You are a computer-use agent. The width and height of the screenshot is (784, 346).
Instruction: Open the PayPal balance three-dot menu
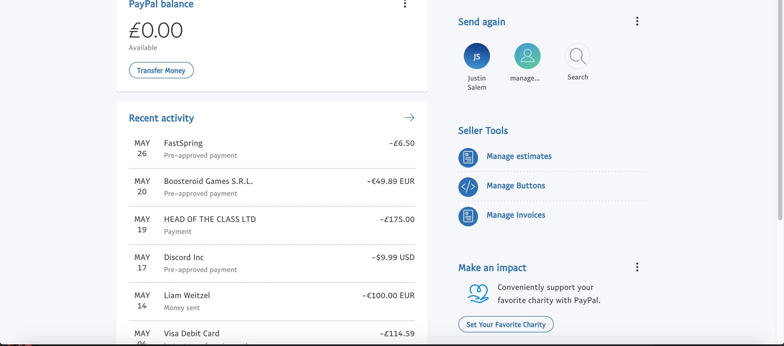click(405, 4)
